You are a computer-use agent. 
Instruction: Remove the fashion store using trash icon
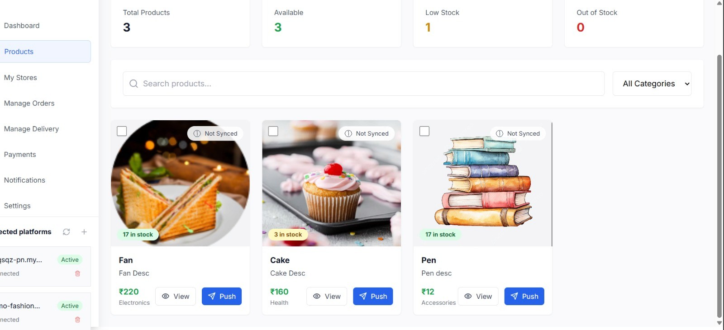tap(77, 320)
